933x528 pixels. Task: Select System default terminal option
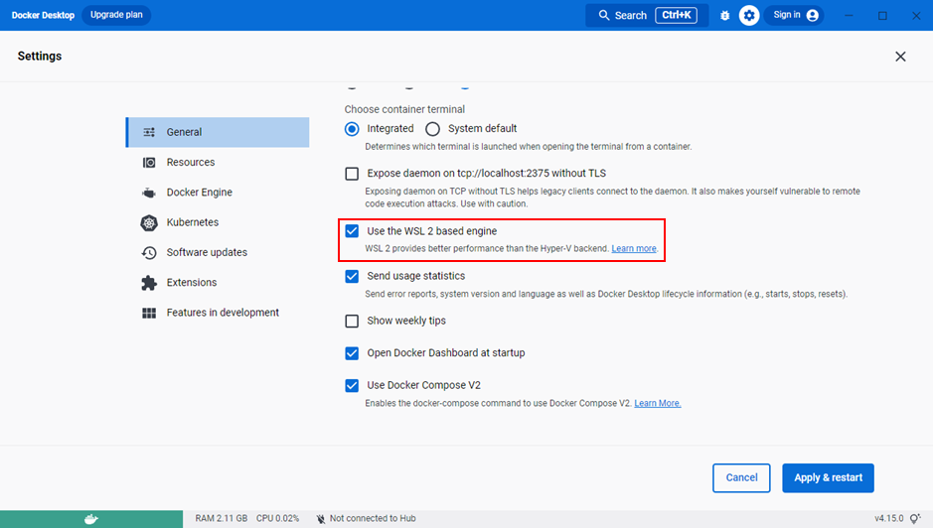click(432, 129)
